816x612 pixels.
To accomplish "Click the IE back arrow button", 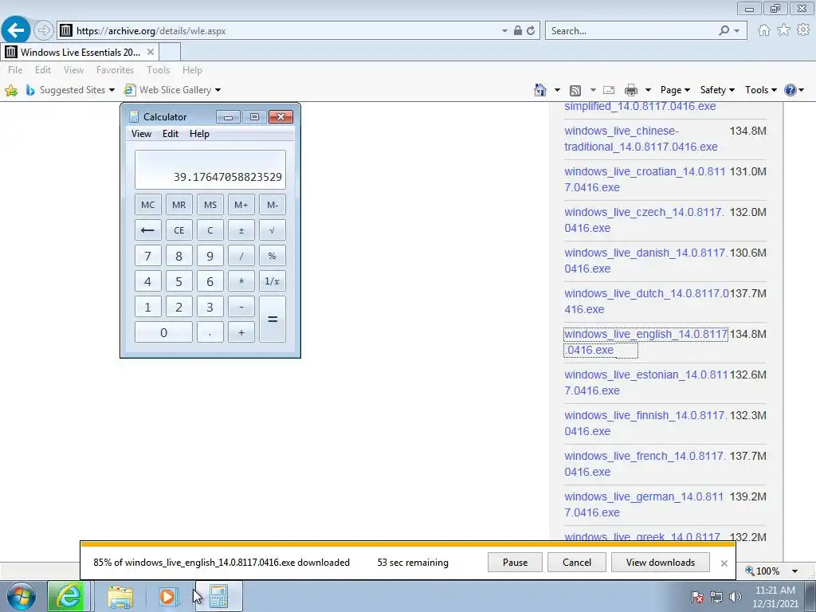I will pyautogui.click(x=16, y=30).
